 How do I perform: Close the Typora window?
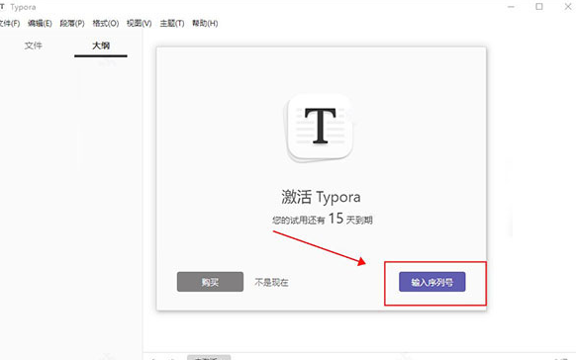click(567, 7)
